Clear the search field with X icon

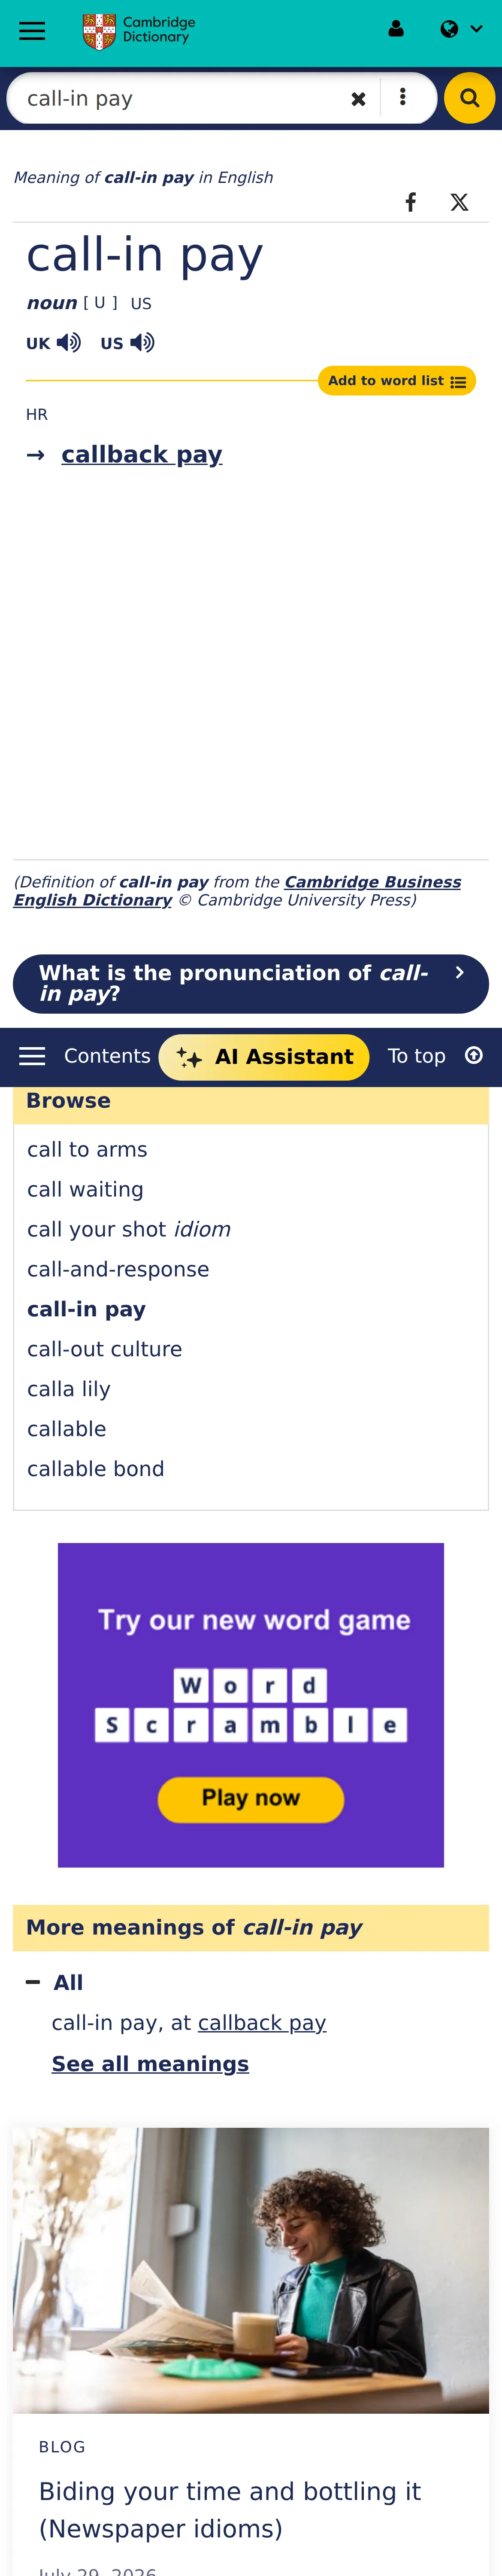point(358,99)
